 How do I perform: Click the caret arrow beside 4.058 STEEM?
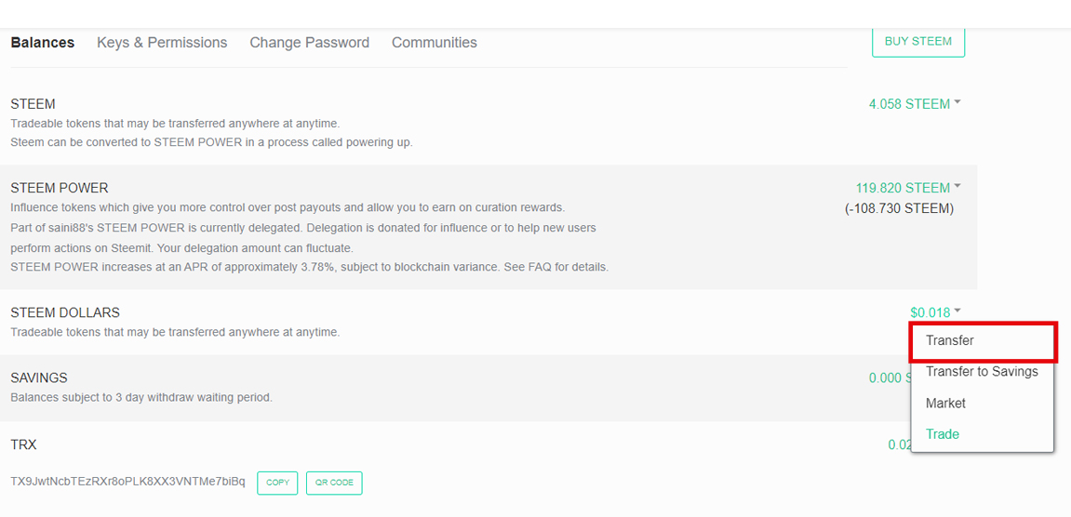[x=957, y=102]
